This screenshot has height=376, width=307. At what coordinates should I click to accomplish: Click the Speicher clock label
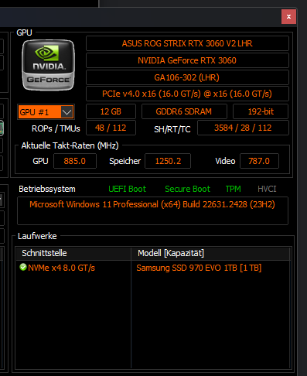(125, 161)
